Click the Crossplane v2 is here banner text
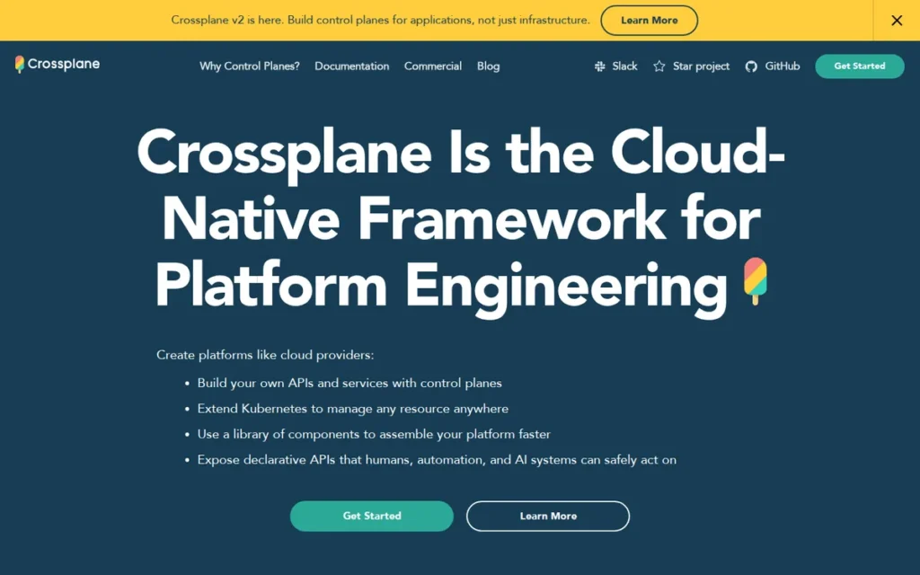Screen dimensions: 920x575 point(380,20)
